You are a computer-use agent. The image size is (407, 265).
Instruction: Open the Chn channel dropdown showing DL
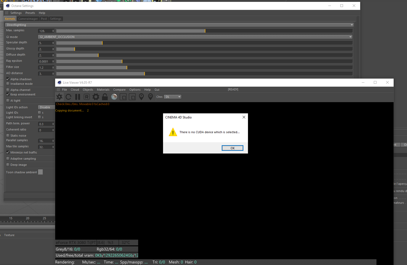point(173,97)
